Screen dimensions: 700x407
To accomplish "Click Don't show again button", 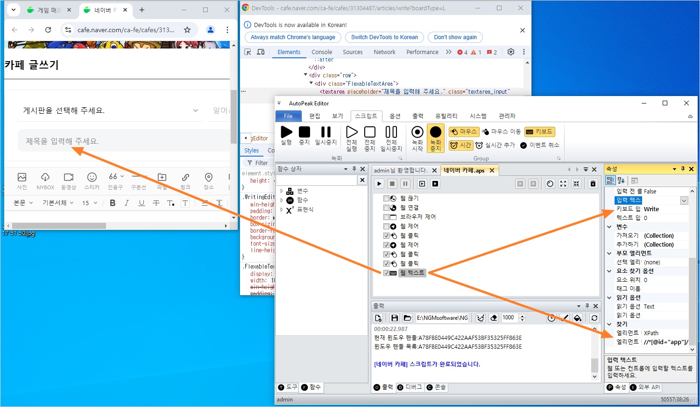I will [x=455, y=37].
